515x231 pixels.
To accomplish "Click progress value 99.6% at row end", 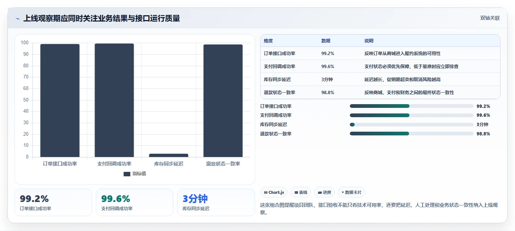I will click(483, 115).
